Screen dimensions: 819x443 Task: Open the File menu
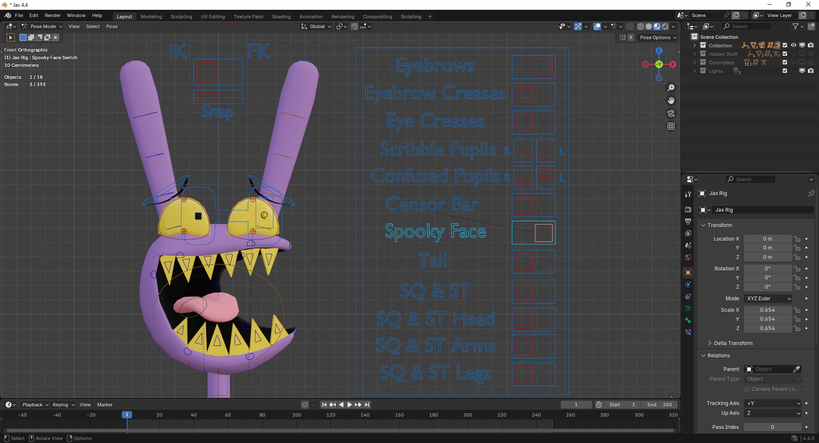19,15
